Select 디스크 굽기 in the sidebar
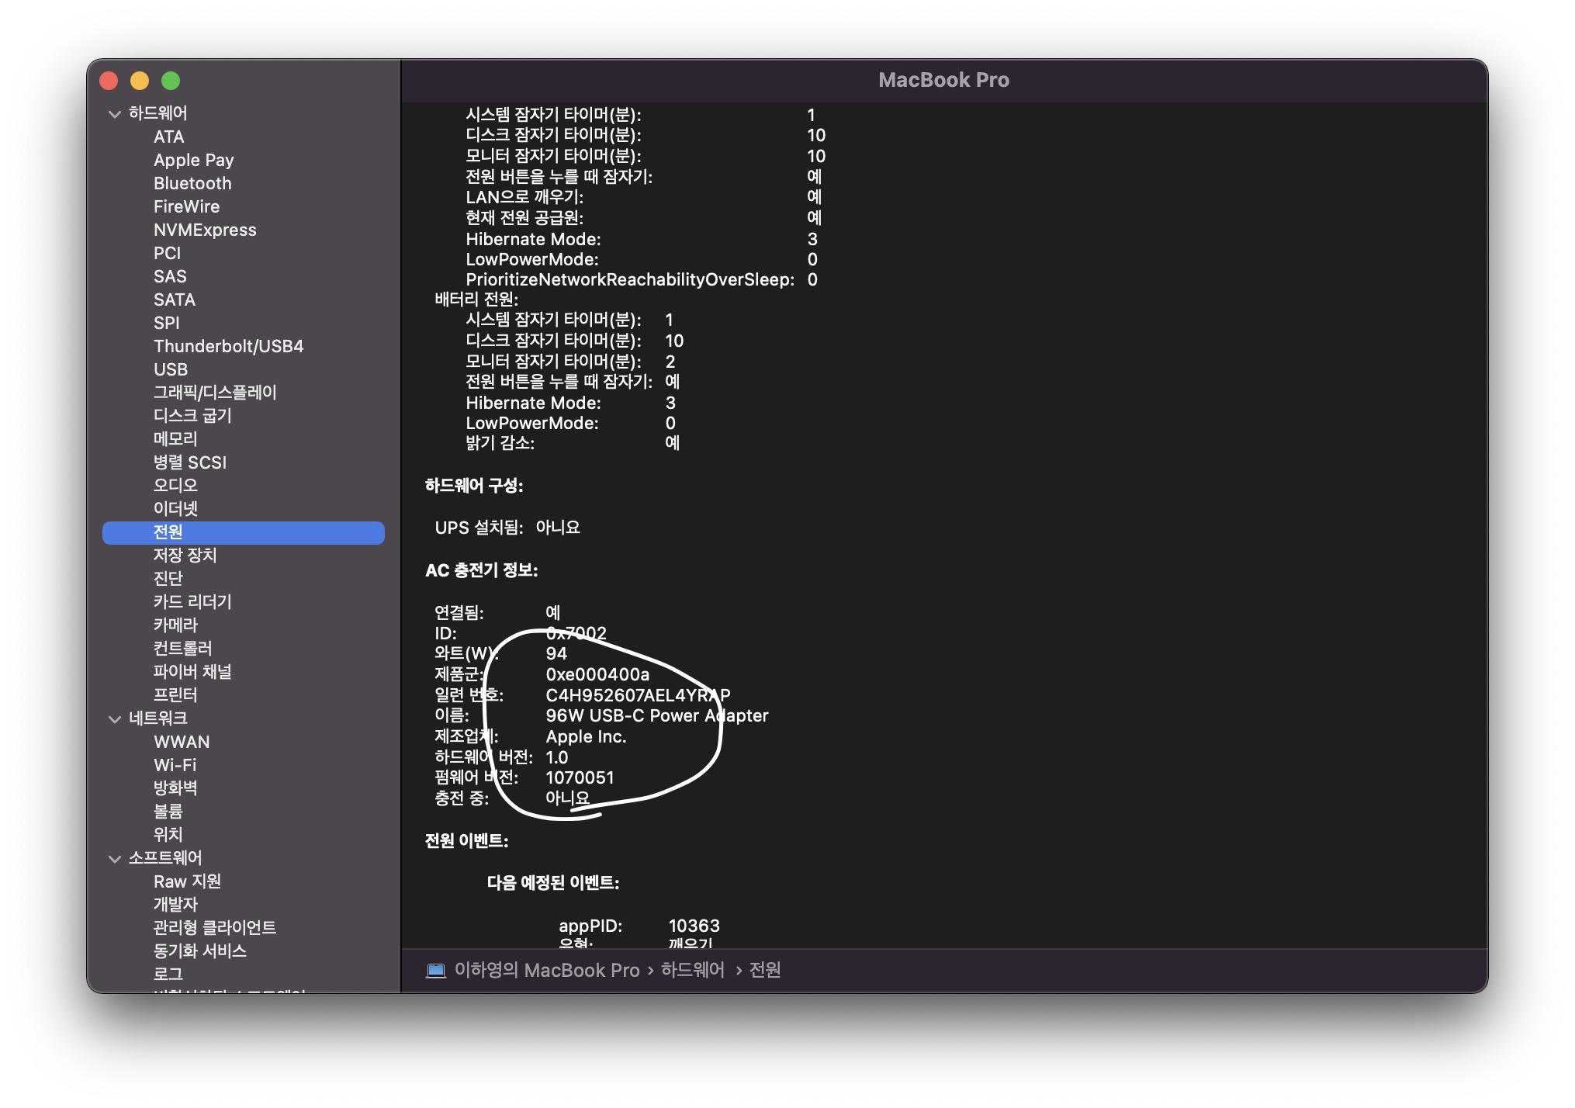Screen dimensions: 1575x1108 click(192, 416)
